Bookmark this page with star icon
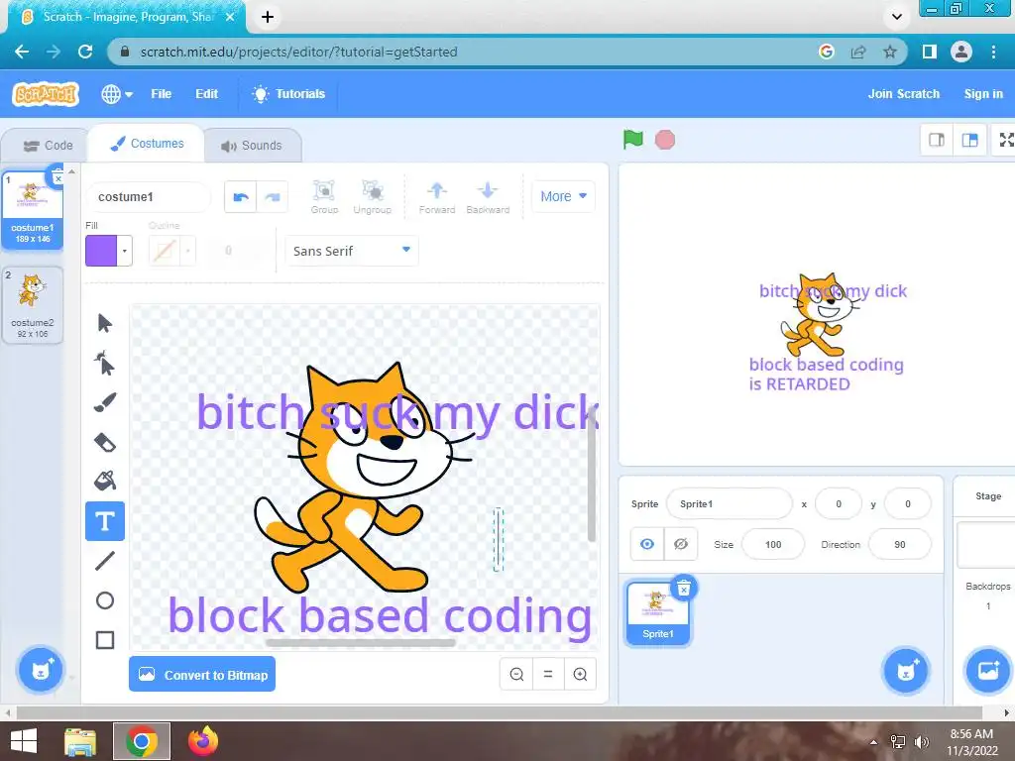 tap(890, 52)
